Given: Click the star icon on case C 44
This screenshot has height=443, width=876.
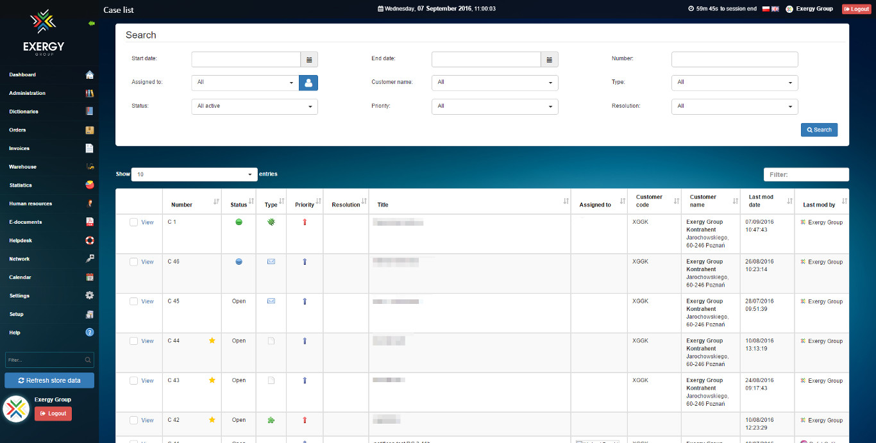Looking at the screenshot, I should click(212, 340).
